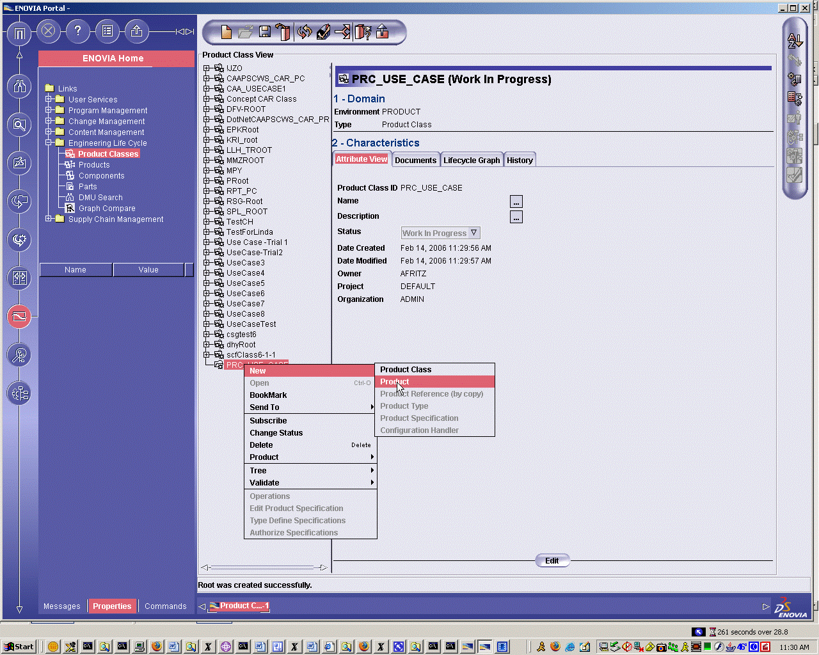This screenshot has width=819, height=655.
Task: Select the Attribute View tab
Action: pos(362,159)
